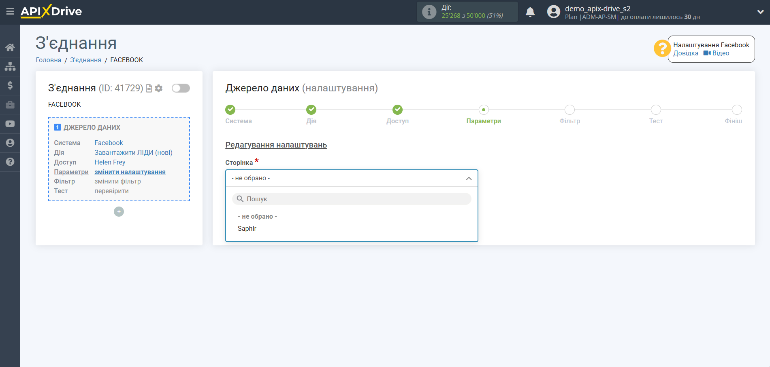The image size is (770, 367).
Task: Open the Довідка help link
Action: (685, 53)
